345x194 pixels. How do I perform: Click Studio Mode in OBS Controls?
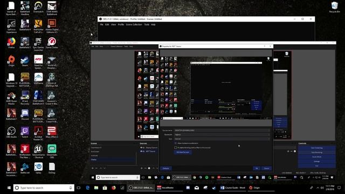pos(317,157)
